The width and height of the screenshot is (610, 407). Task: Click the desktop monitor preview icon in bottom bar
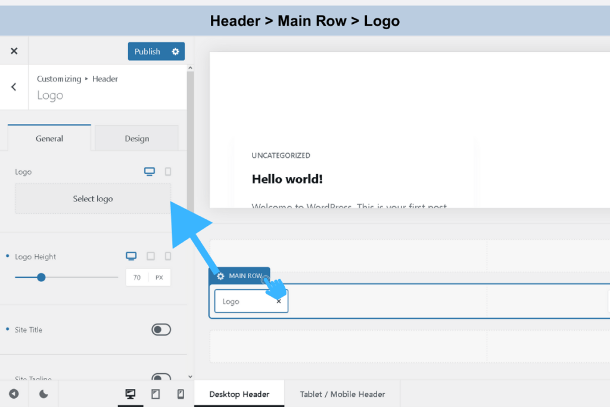(130, 394)
